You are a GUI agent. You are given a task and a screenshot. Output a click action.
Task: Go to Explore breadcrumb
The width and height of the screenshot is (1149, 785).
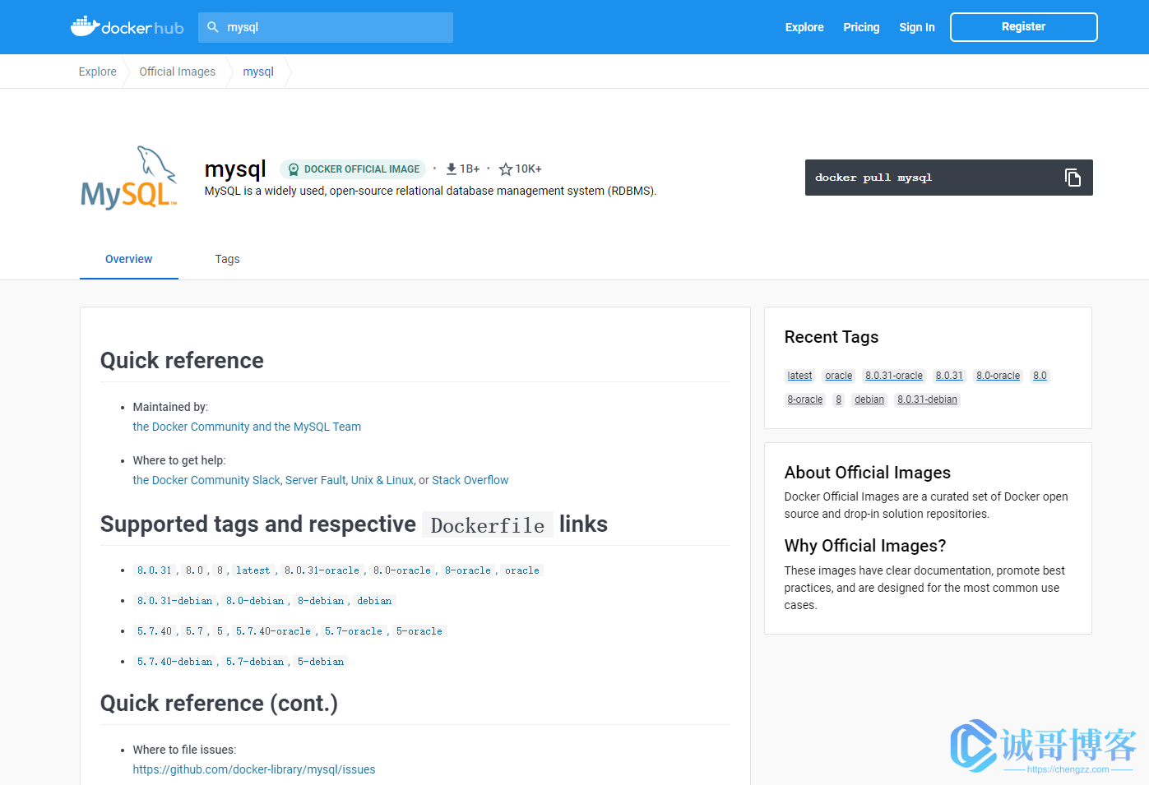coord(98,72)
